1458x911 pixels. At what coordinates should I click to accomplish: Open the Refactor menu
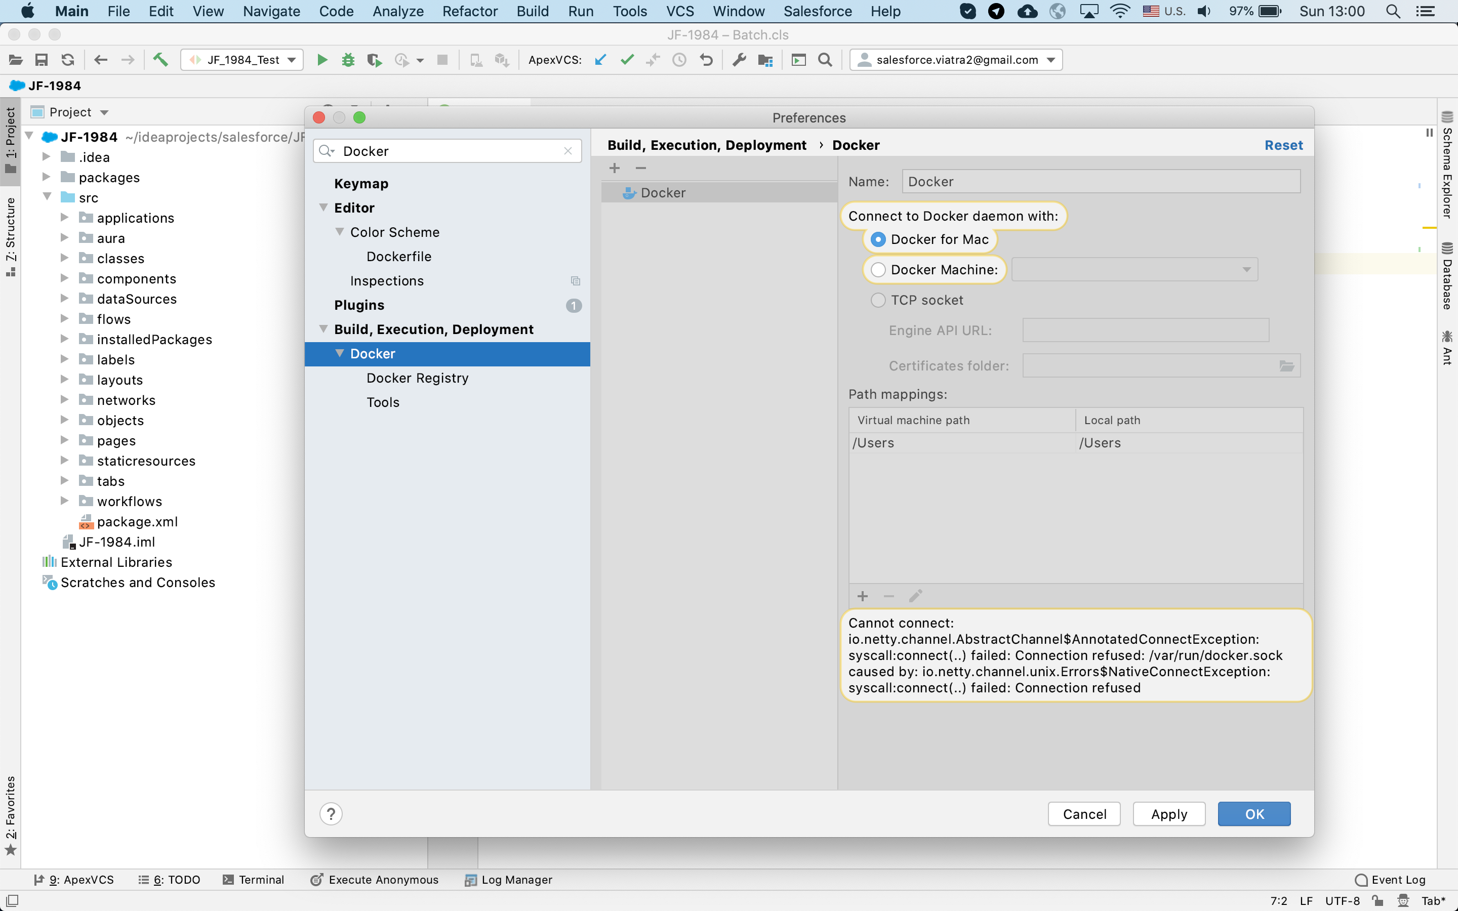469,11
